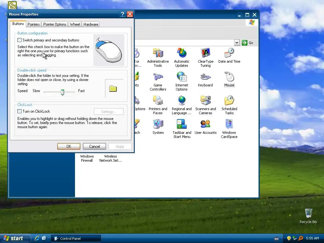Expand the address bar dropdown in Control Panel
Viewport: 324px width, 243px height.
tap(237, 43)
